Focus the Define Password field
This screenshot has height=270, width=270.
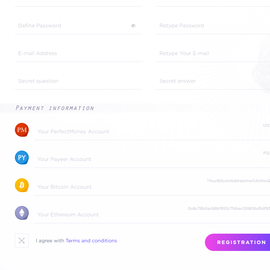point(79,26)
